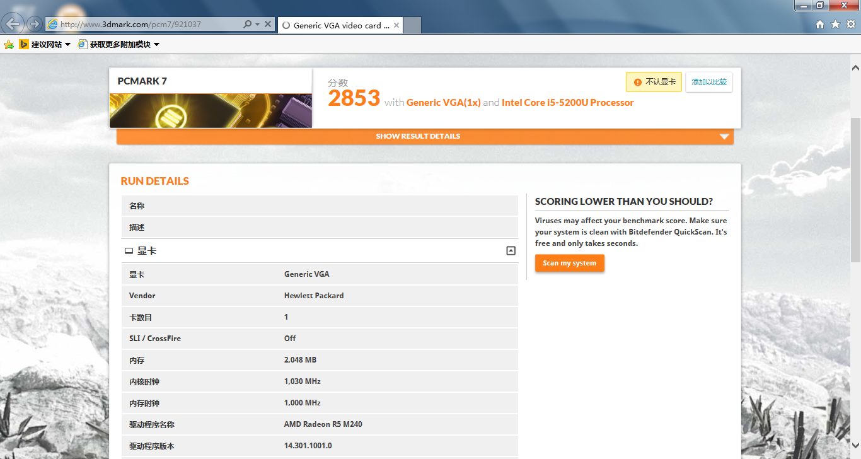The height and width of the screenshot is (459, 861).
Task: Click the 卡数目 row label
Action: (141, 317)
